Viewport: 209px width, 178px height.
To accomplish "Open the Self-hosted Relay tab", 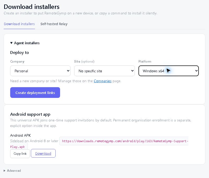I will click(54, 24).
